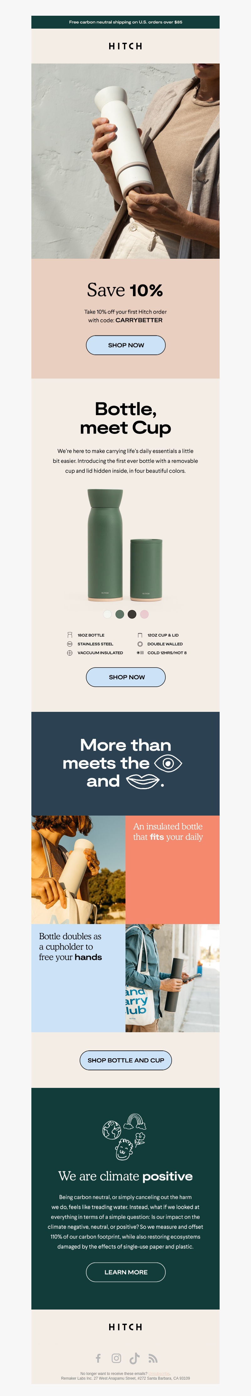Click the Unsubscribe link
The image size is (251, 1396).
pos(159,1373)
